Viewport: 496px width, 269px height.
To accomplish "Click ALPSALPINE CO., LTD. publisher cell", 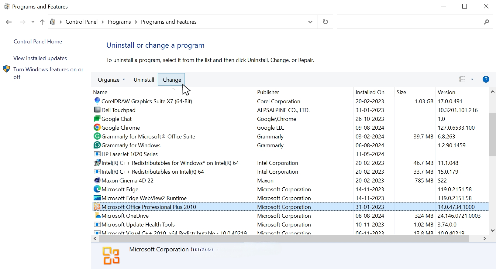I will point(283,110).
